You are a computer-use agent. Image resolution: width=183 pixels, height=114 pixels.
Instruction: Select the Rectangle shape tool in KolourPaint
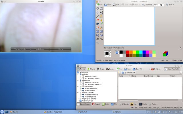102,31
